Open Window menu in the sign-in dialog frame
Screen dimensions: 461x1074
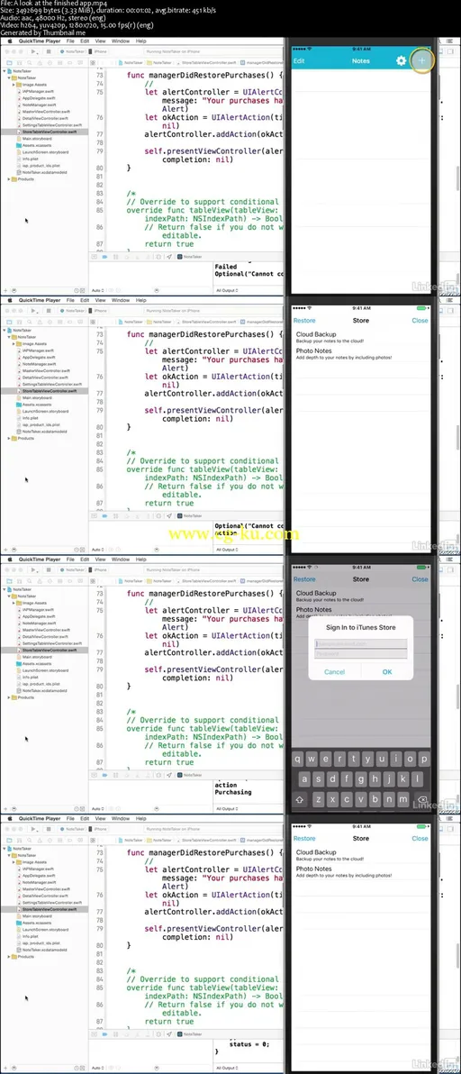tap(121, 559)
